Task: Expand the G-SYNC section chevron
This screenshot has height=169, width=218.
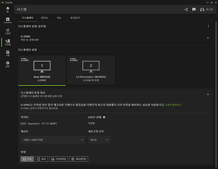Action: [x=208, y=38]
